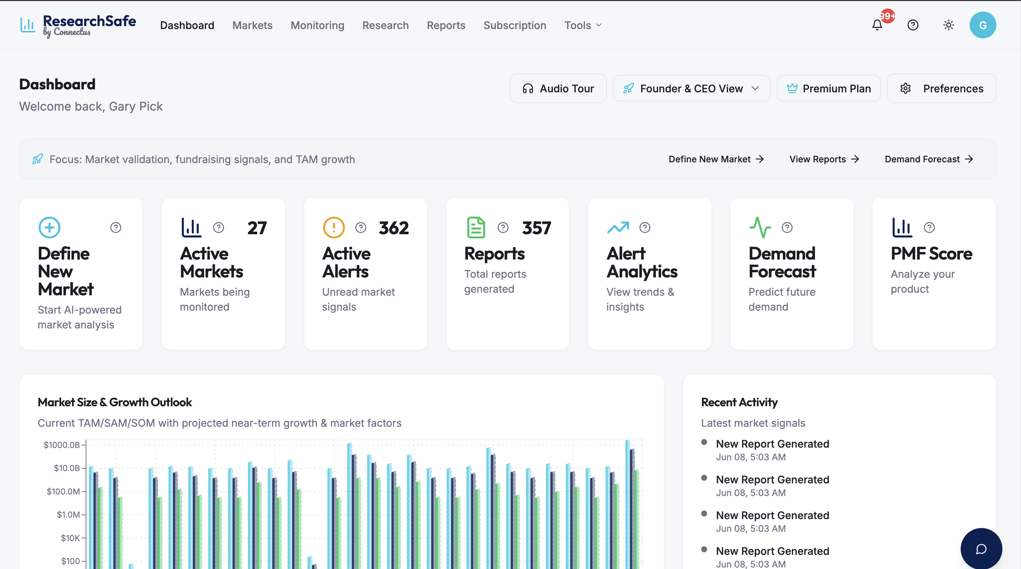This screenshot has height=569, width=1021.
Task: Click the $100.0M axis label
Action: coord(63,491)
